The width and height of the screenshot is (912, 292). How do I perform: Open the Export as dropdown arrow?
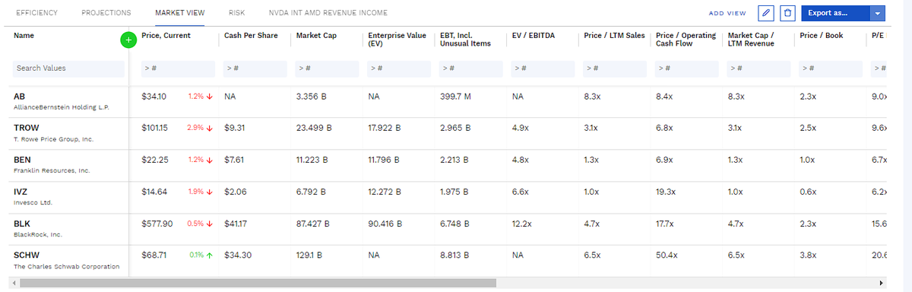tap(878, 13)
